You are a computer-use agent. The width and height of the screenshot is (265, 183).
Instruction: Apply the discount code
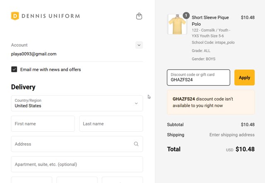point(244,77)
